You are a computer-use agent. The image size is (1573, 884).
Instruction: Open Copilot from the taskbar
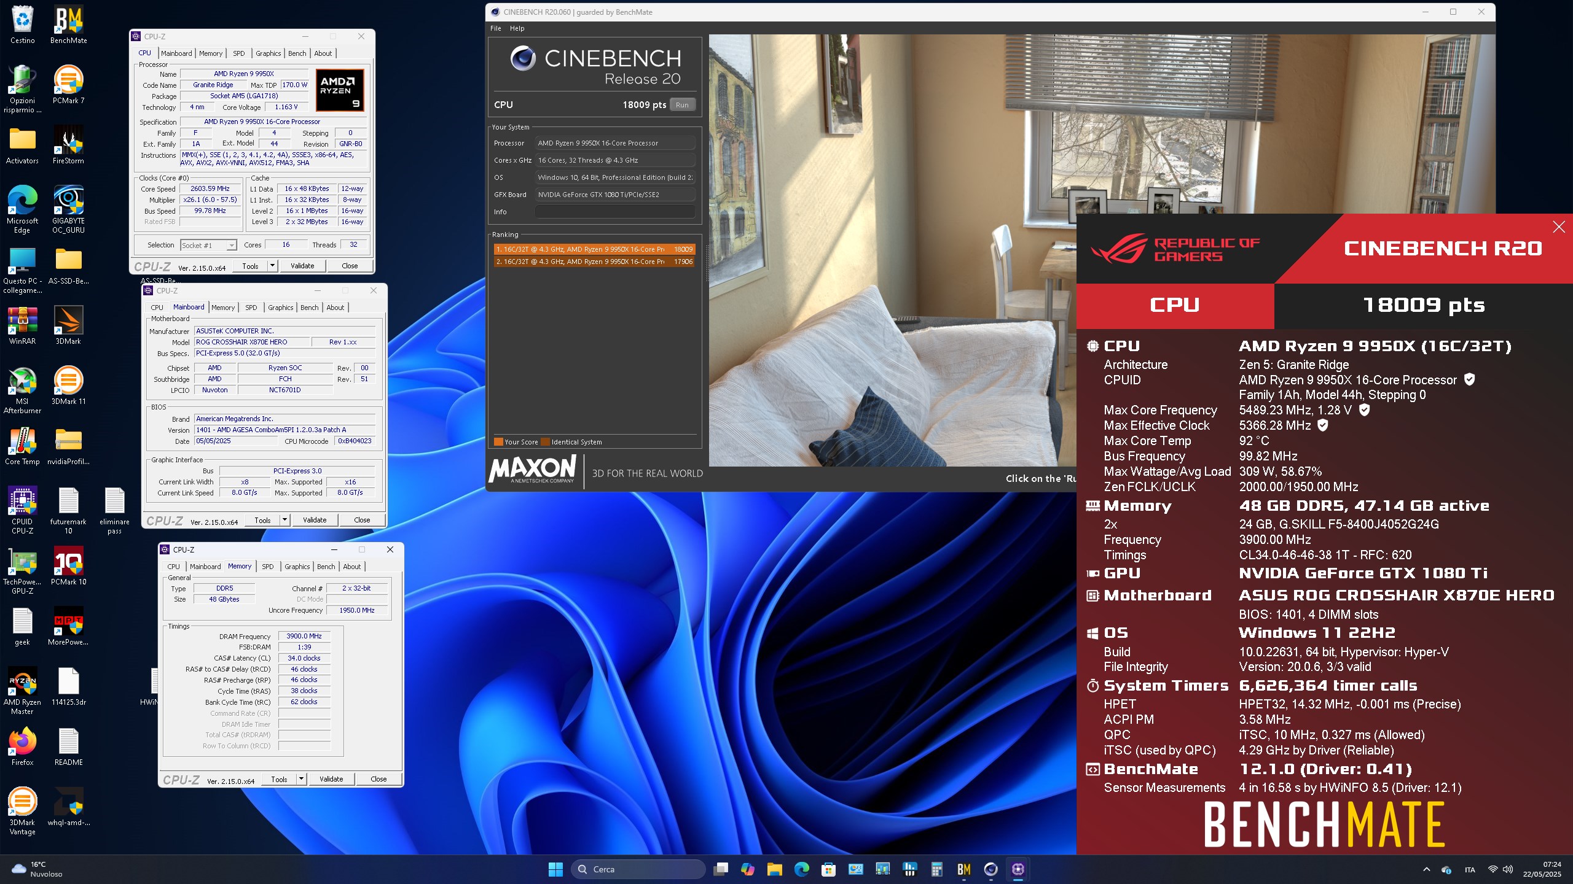coord(747,869)
